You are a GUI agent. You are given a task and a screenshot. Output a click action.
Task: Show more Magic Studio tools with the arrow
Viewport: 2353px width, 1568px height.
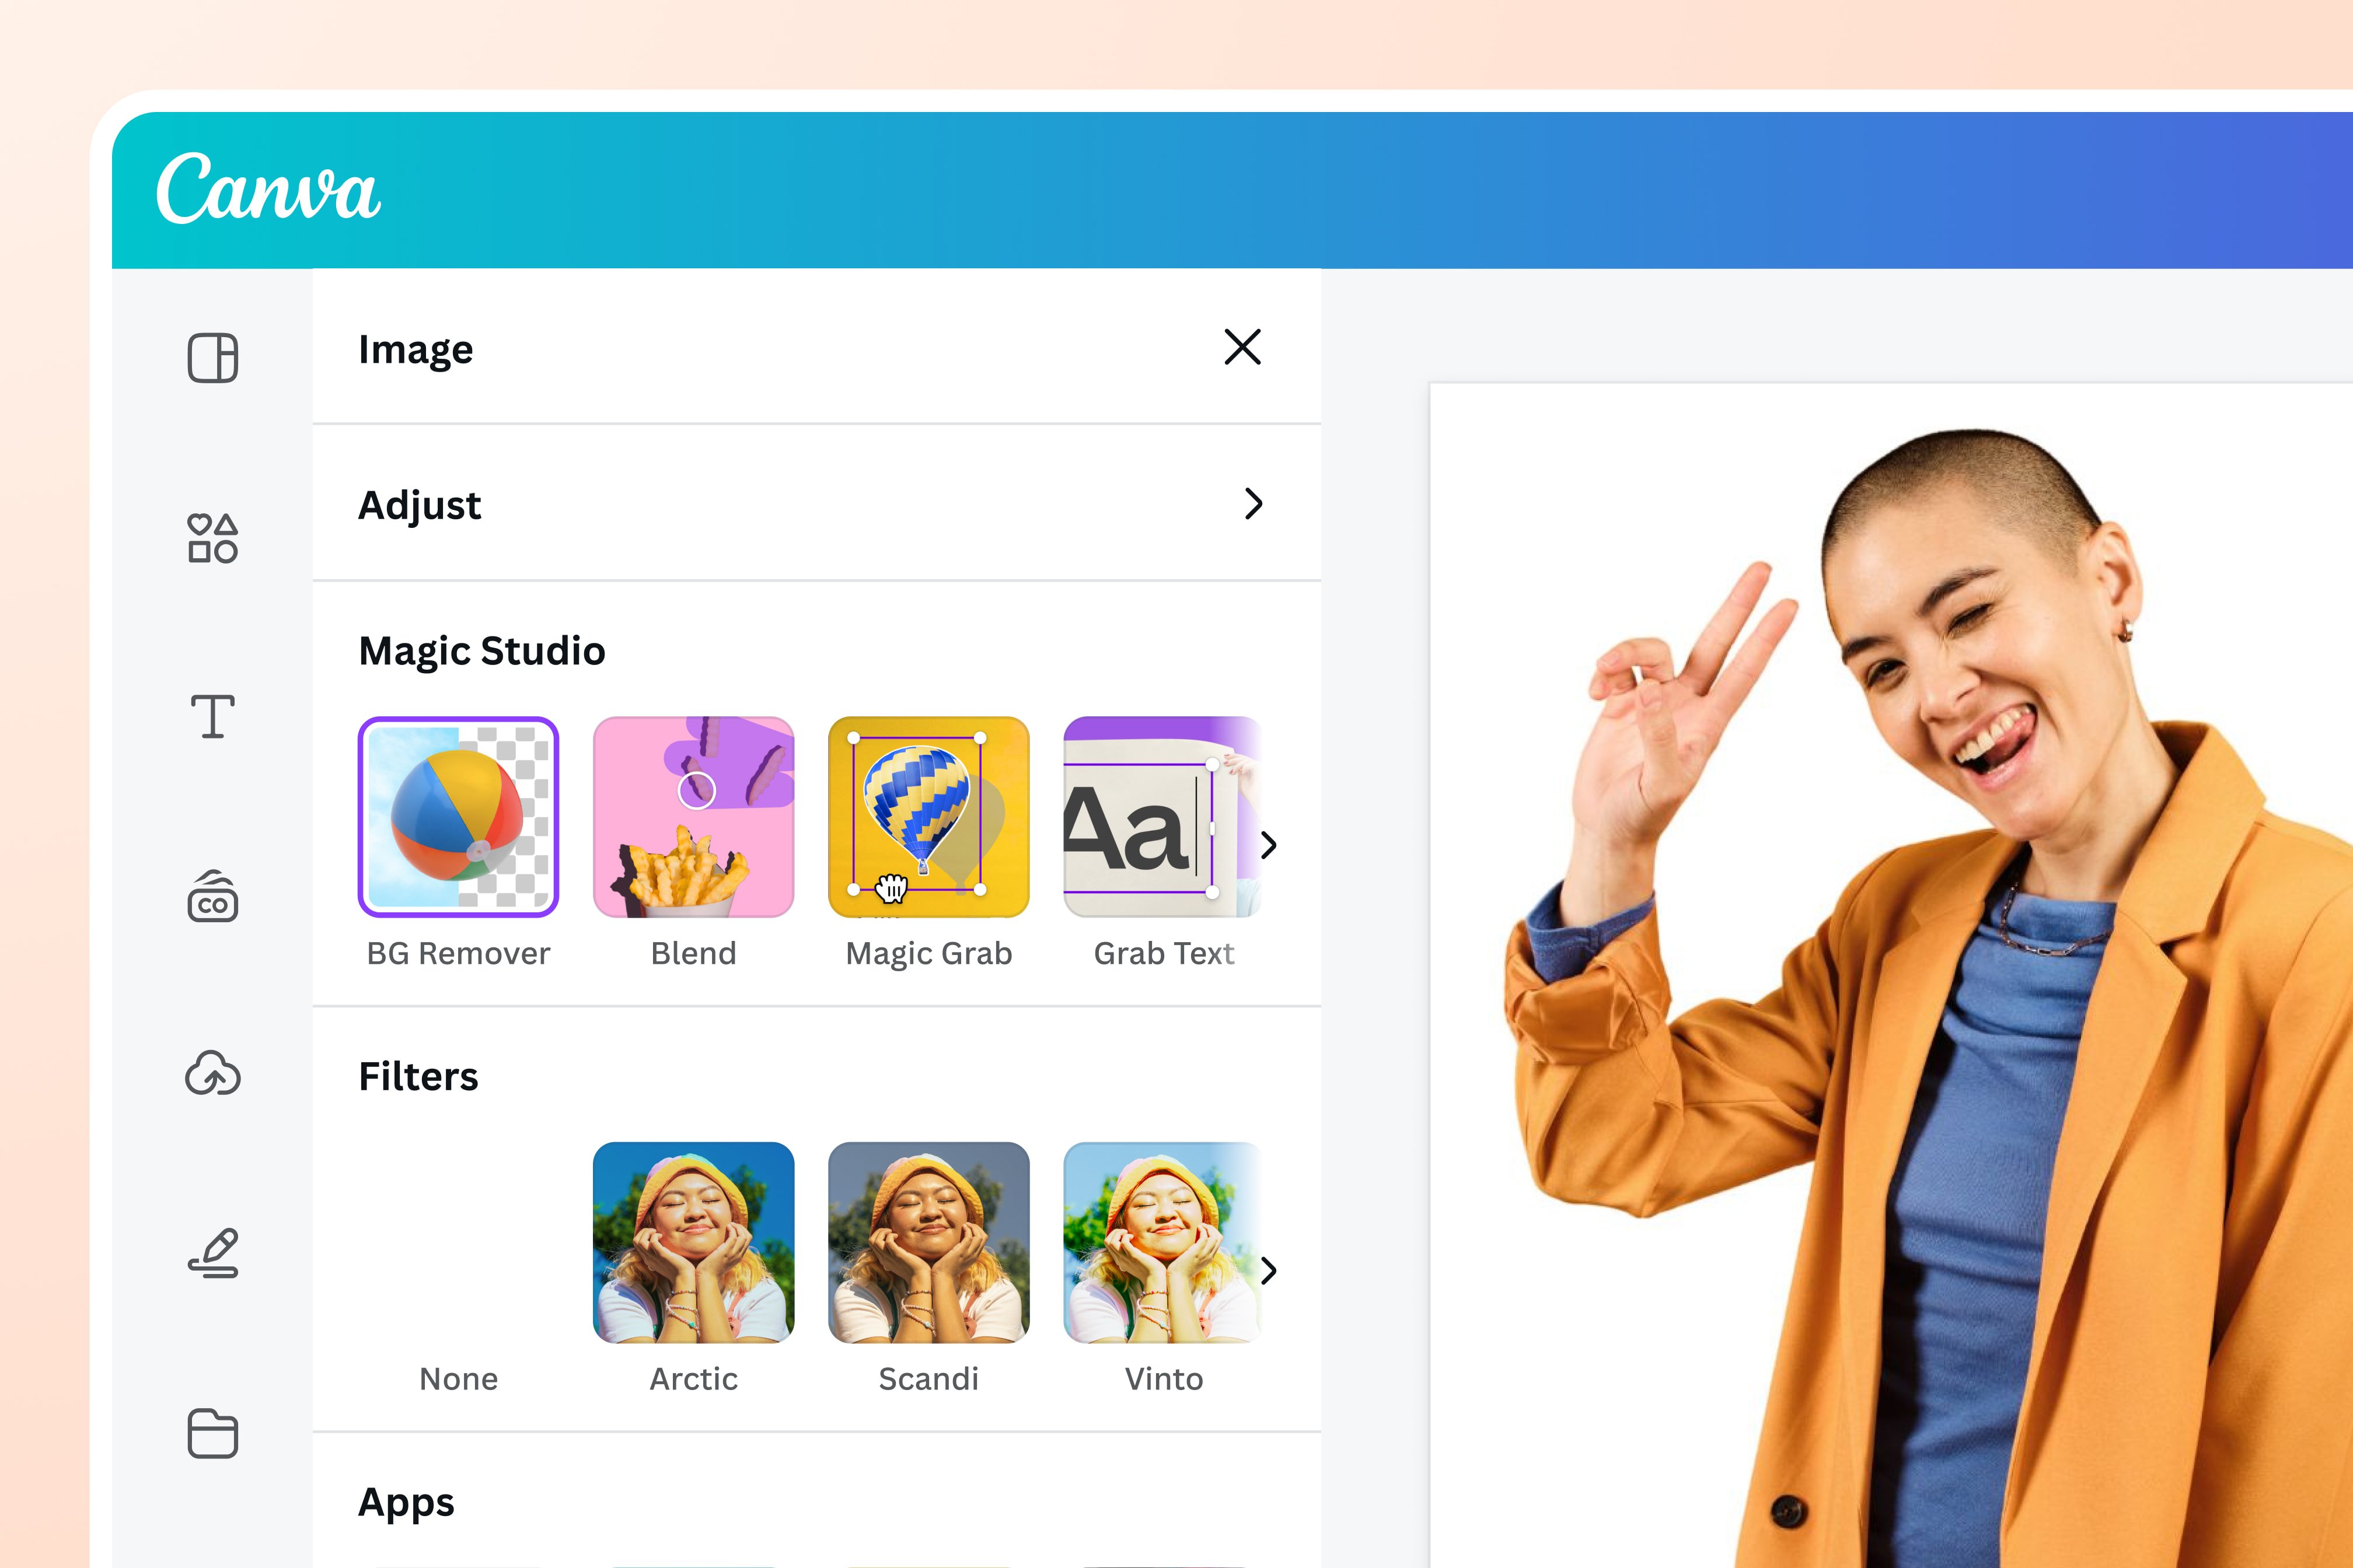click(1269, 845)
